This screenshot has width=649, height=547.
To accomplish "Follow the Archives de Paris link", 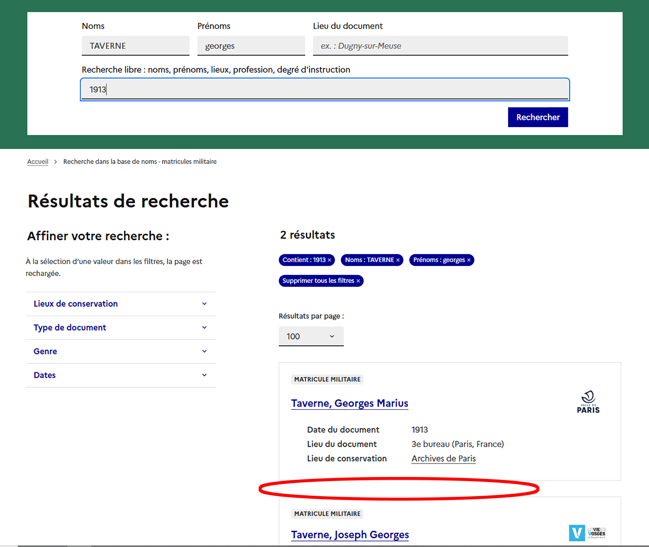I will click(x=443, y=458).
